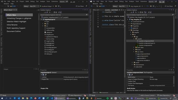
Task: Switch to the angularproject taskbar window button
Action: tap(71, 98)
